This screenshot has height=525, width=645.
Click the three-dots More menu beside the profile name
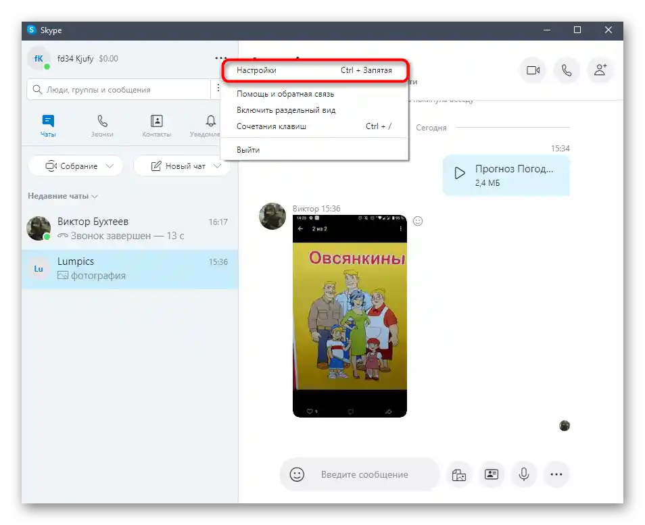[221, 58]
